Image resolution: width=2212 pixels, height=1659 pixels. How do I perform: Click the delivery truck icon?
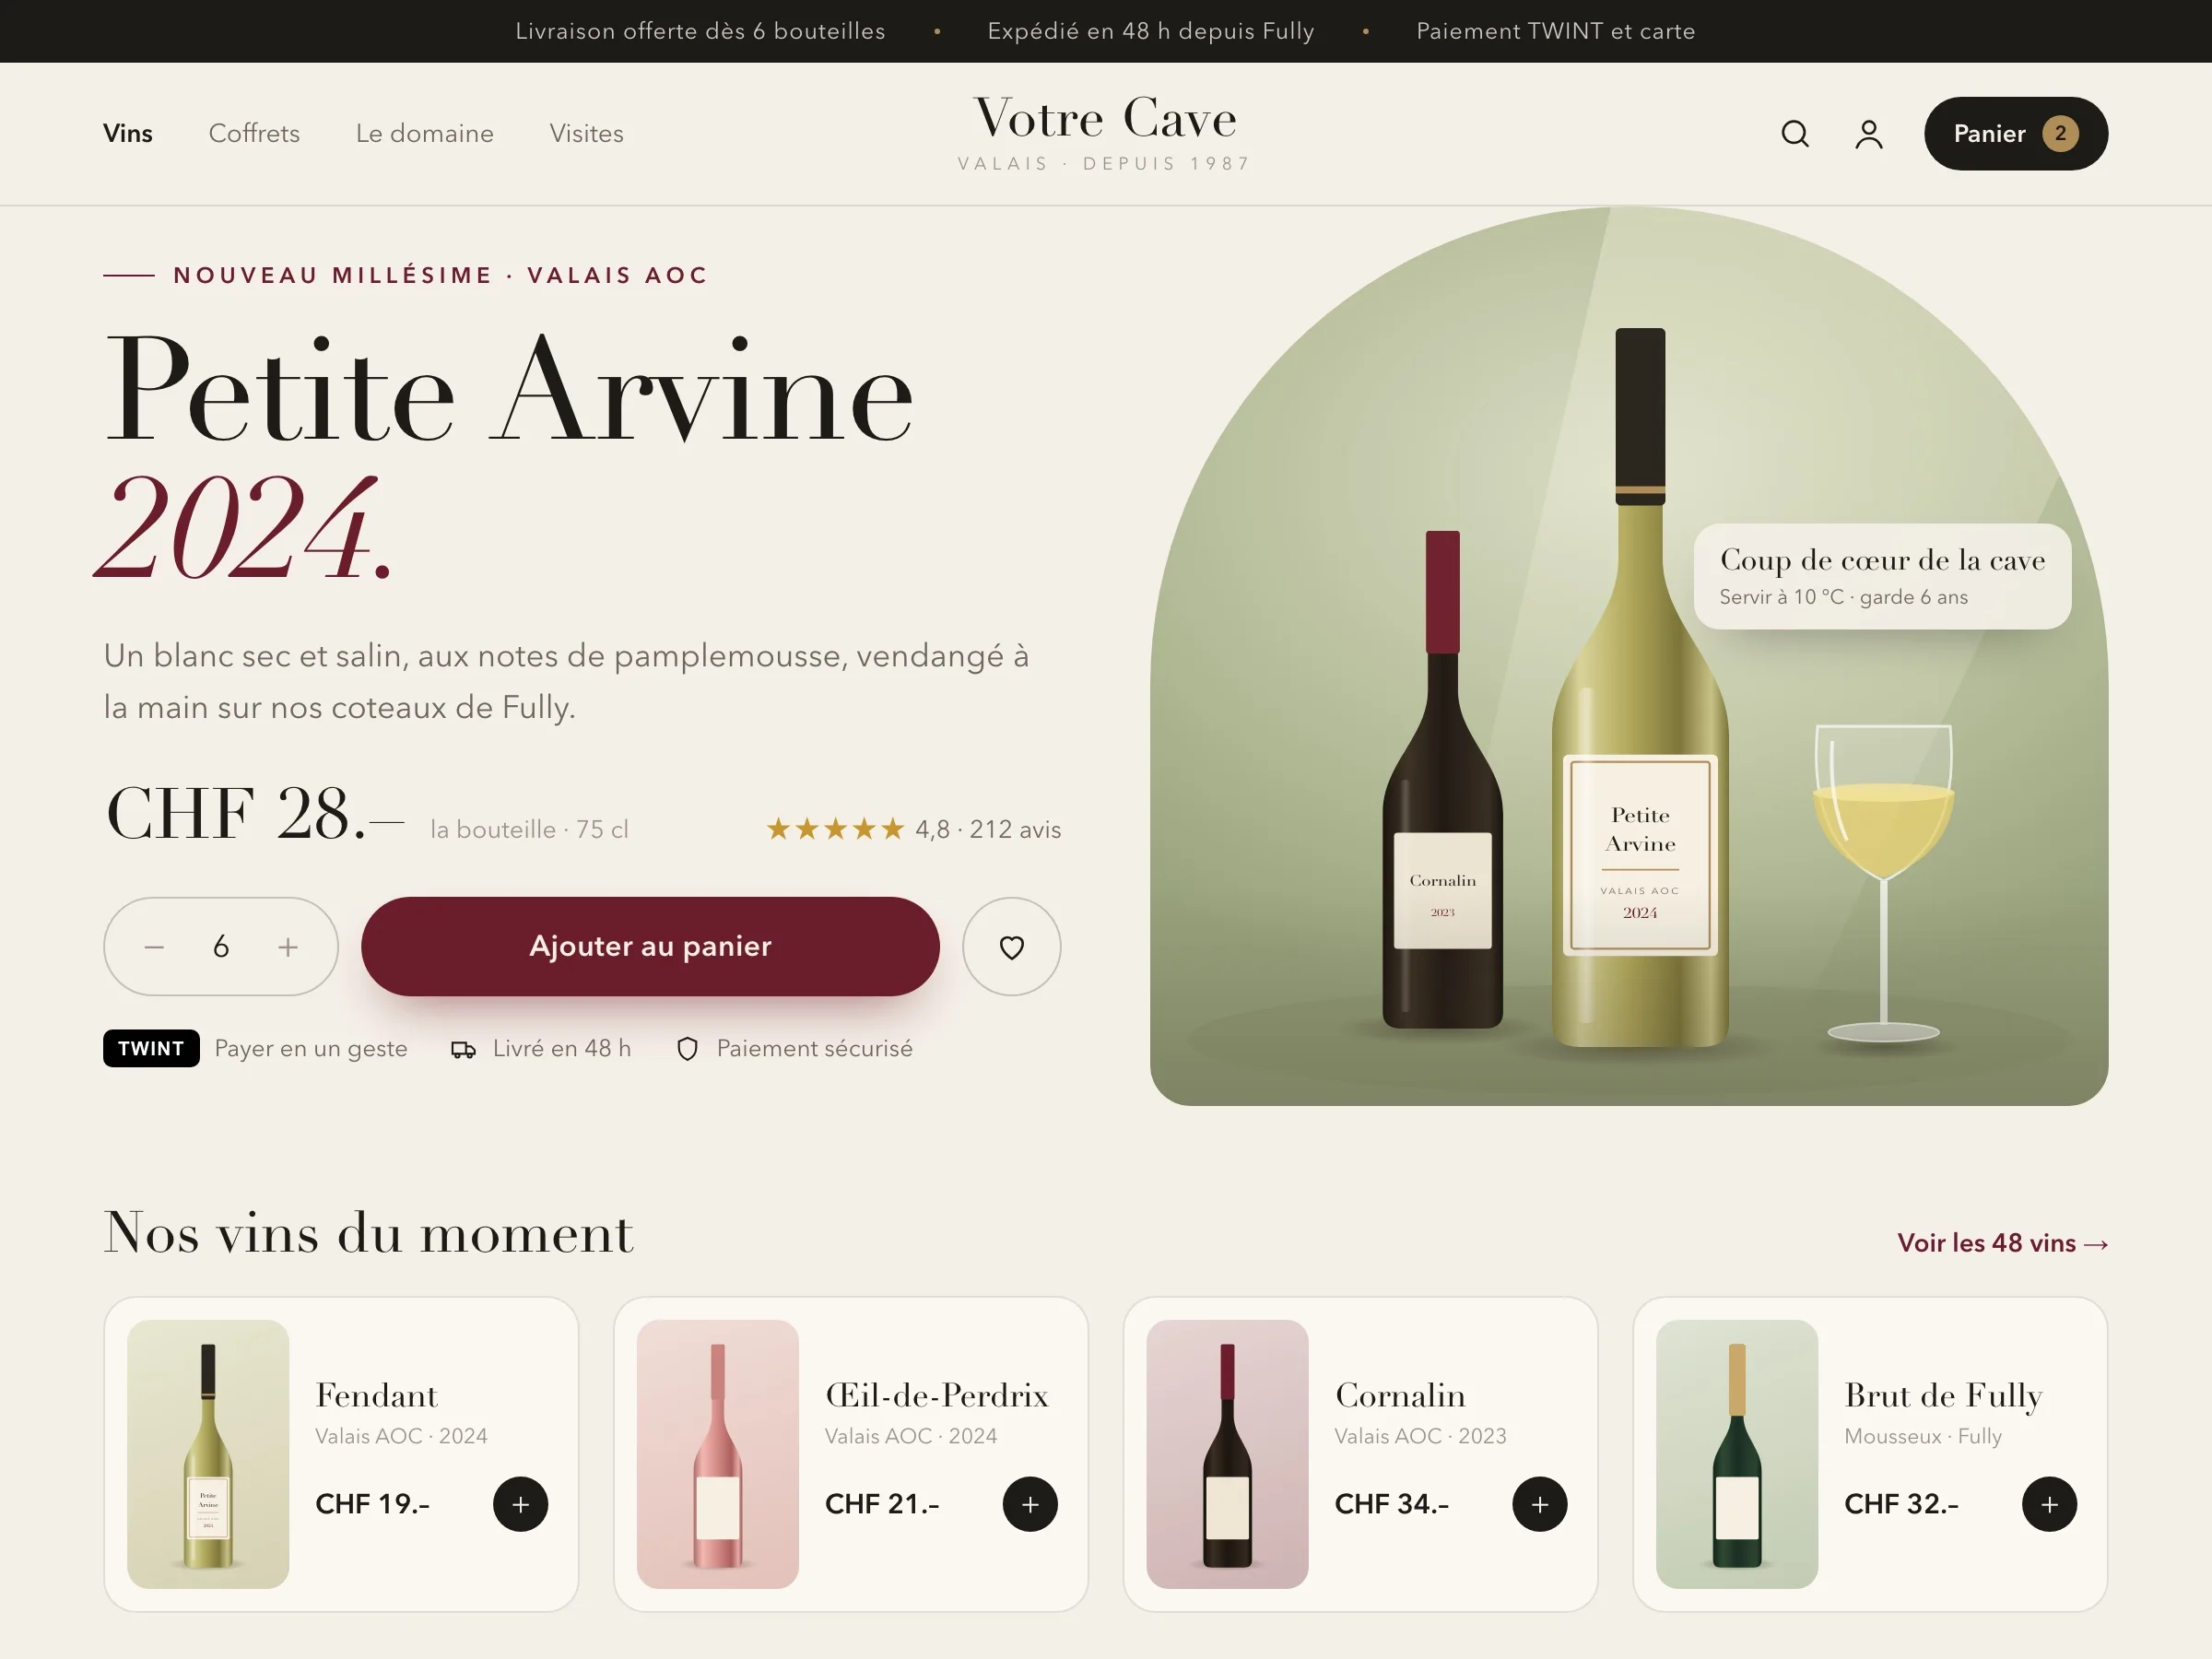point(463,1049)
